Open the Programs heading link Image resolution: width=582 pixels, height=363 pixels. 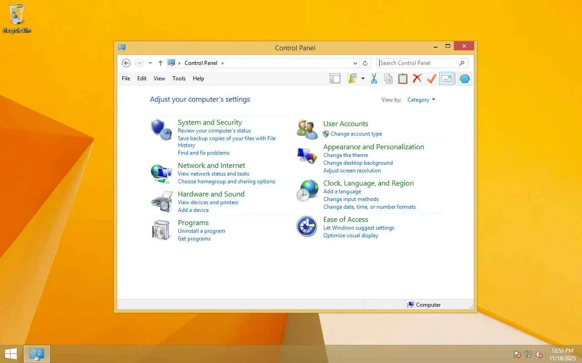[x=193, y=223]
